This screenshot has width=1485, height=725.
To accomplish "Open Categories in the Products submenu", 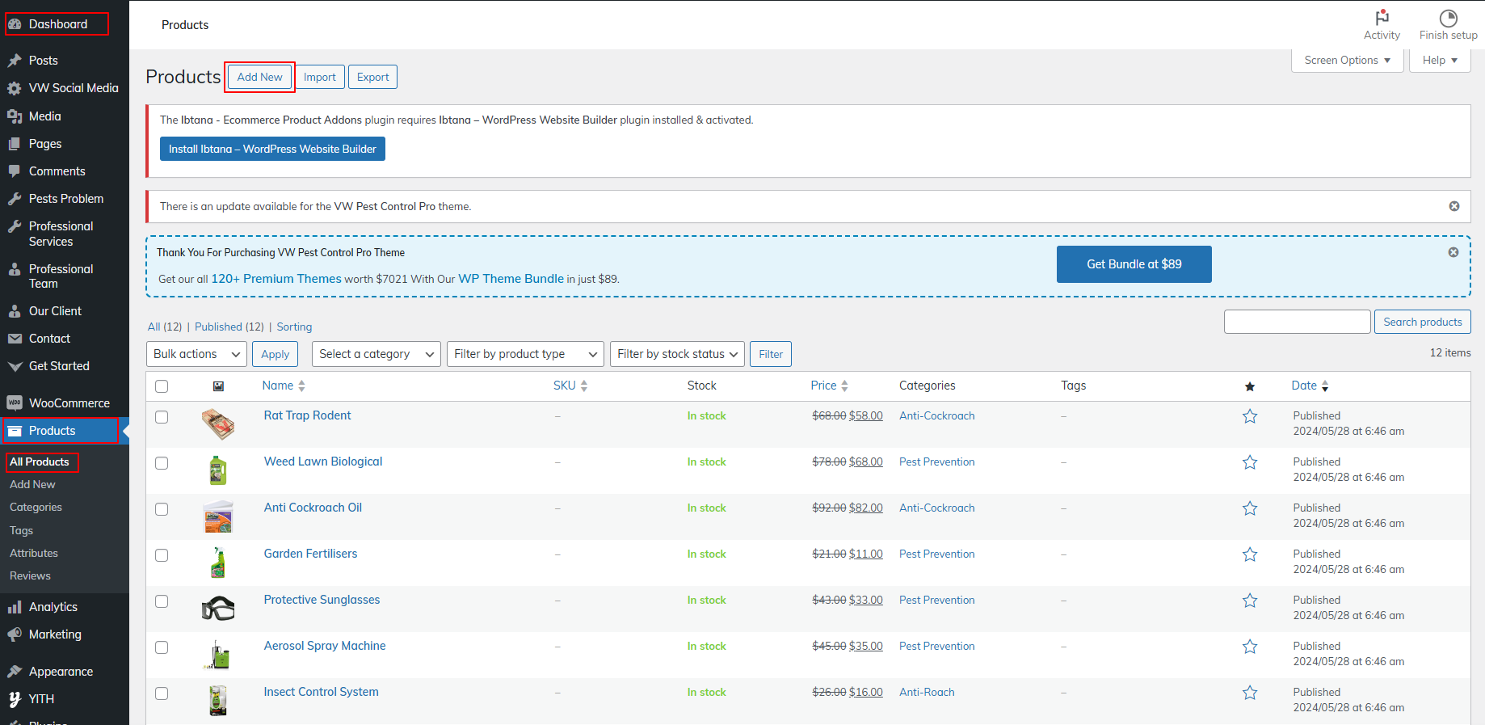I will tap(36, 508).
